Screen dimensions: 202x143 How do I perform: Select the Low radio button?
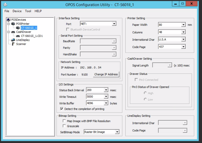(145, 99)
